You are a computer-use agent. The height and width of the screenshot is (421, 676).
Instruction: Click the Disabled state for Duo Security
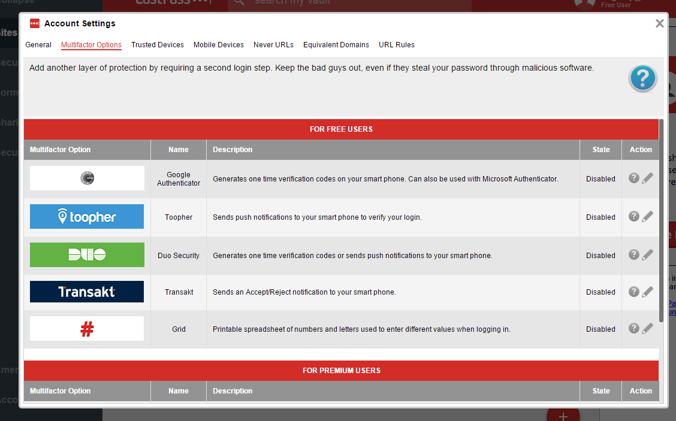600,256
